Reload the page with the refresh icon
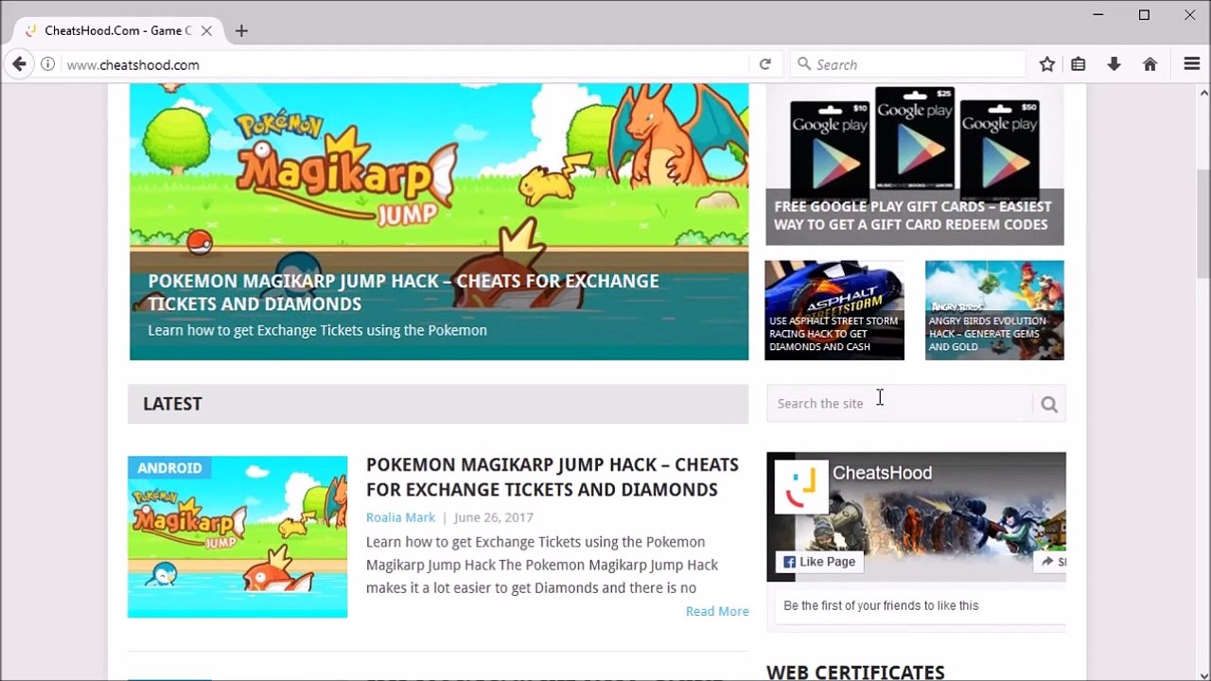 click(x=765, y=64)
